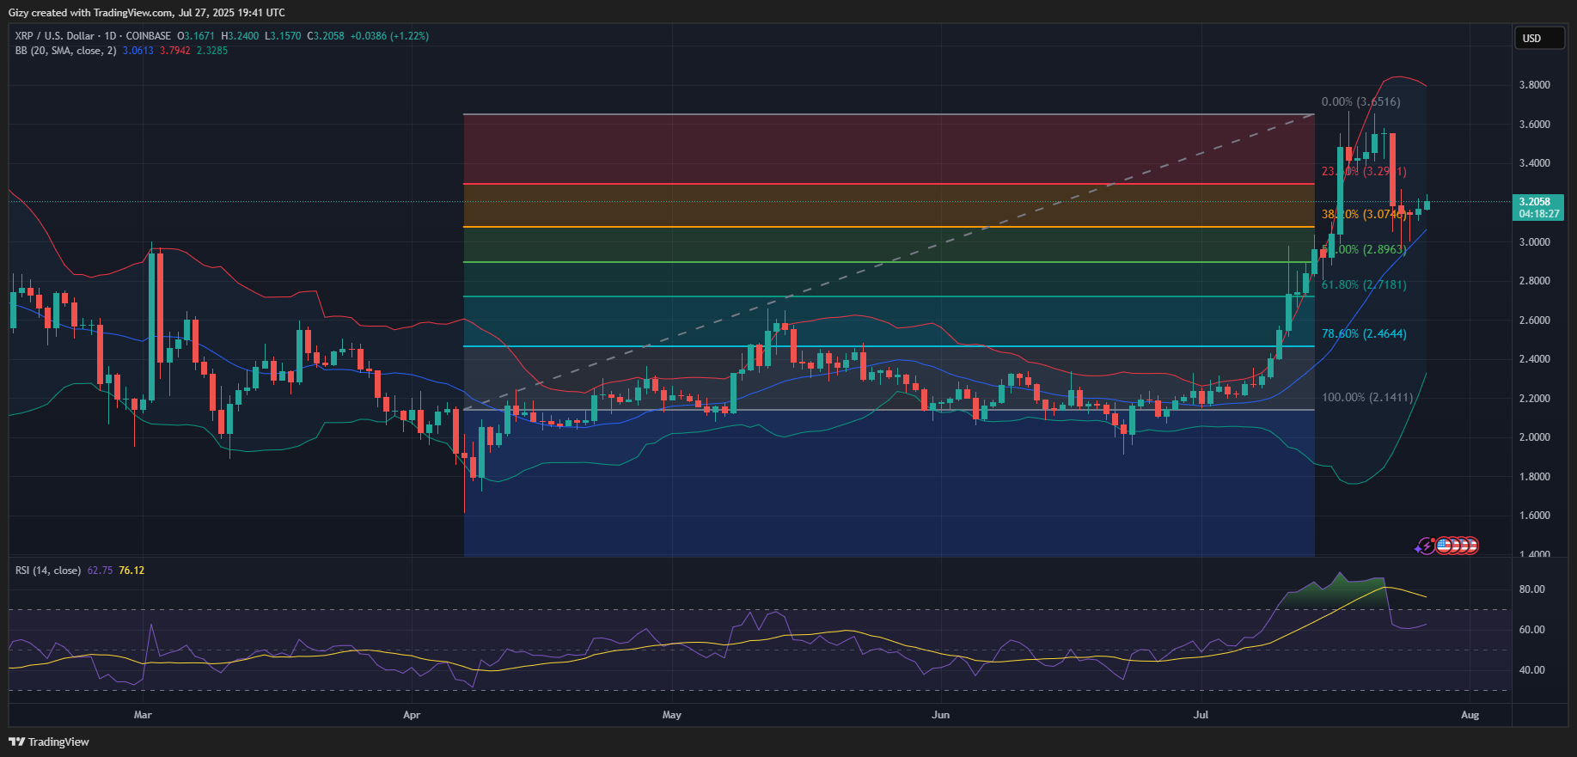Click the TradingView logo at bottom left

[x=49, y=742]
